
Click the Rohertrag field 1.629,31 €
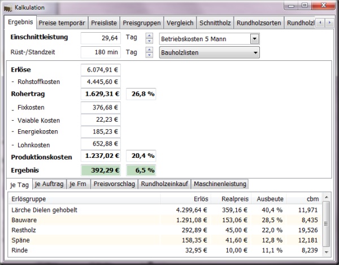101,94
